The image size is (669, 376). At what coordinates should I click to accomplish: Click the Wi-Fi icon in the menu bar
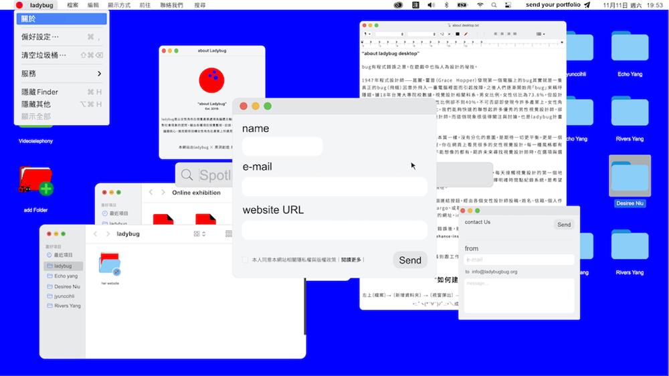[480, 5]
